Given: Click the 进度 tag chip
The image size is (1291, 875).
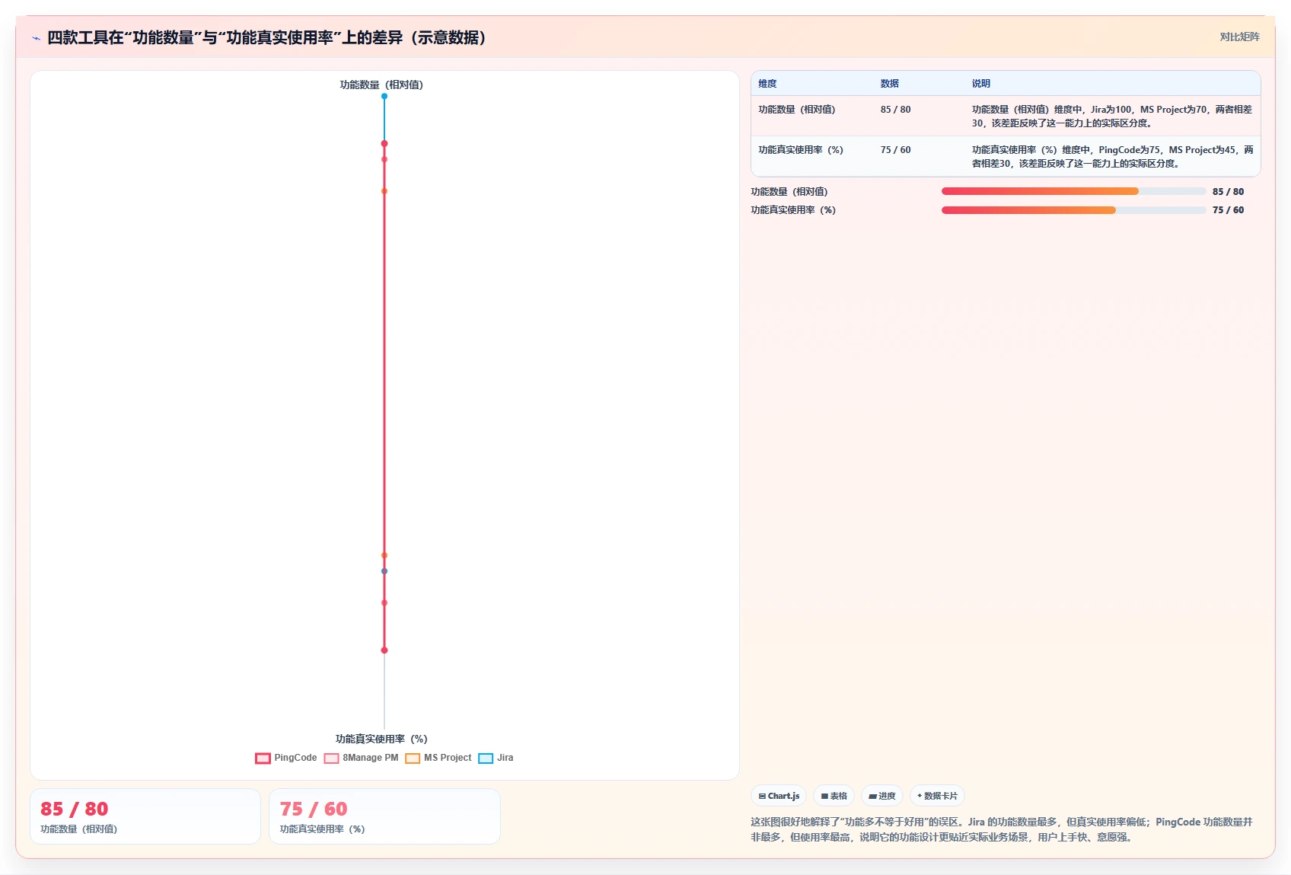Looking at the screenshot, I should pos(881,796).
